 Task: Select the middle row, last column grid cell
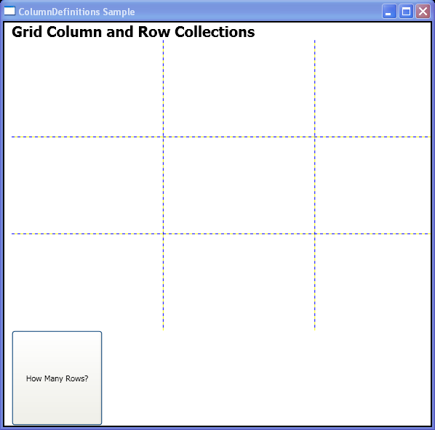[x=372, y=185]
